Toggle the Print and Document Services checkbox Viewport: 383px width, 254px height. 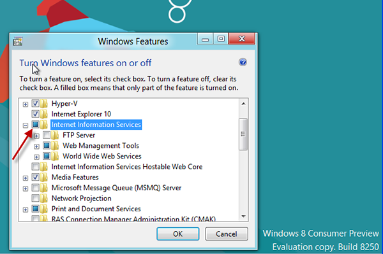pos(35,209)
